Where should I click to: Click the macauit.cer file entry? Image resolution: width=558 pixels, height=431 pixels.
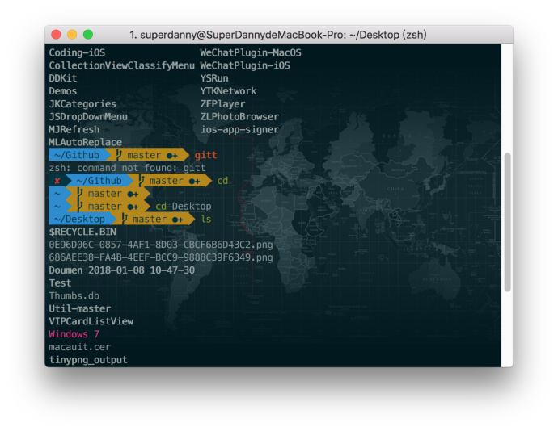click(x=80, y=347)
